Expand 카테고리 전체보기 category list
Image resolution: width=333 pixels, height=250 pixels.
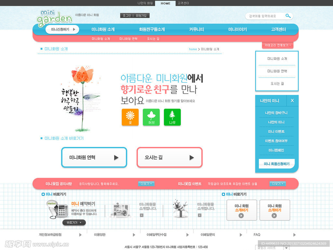[x=277, y=45]
